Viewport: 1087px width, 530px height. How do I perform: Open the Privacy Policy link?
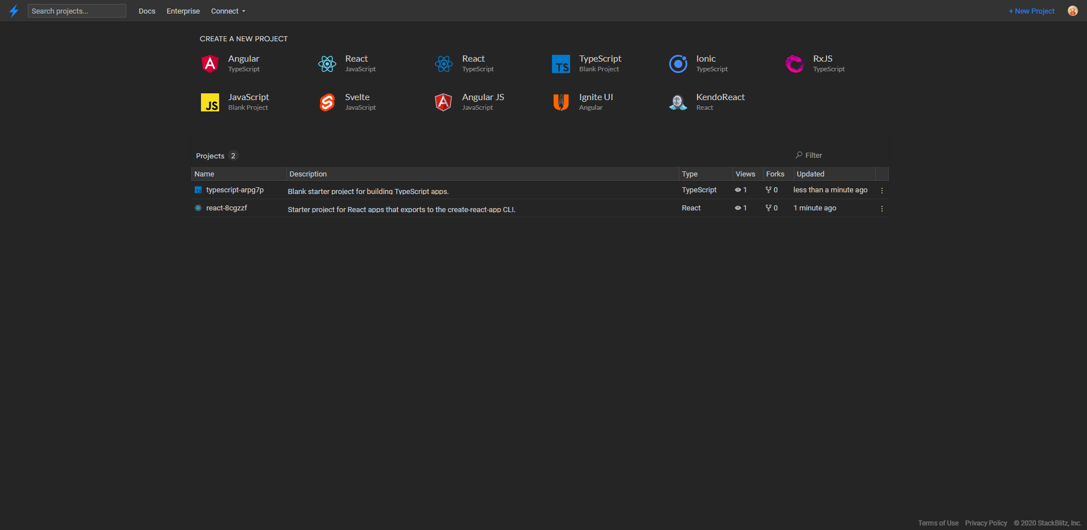click(986, 523)
